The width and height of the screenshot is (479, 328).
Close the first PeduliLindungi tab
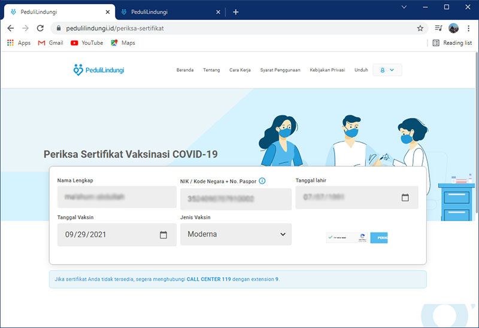pos(108,12)
